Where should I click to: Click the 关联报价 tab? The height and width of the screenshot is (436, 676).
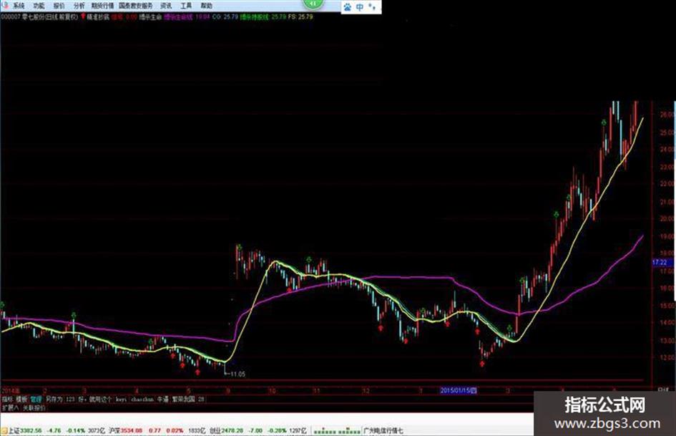click(x=34, y=407)
